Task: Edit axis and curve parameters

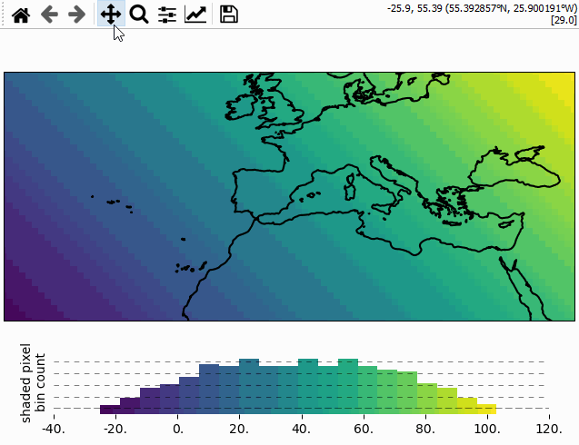Action: tap(195, 15)
